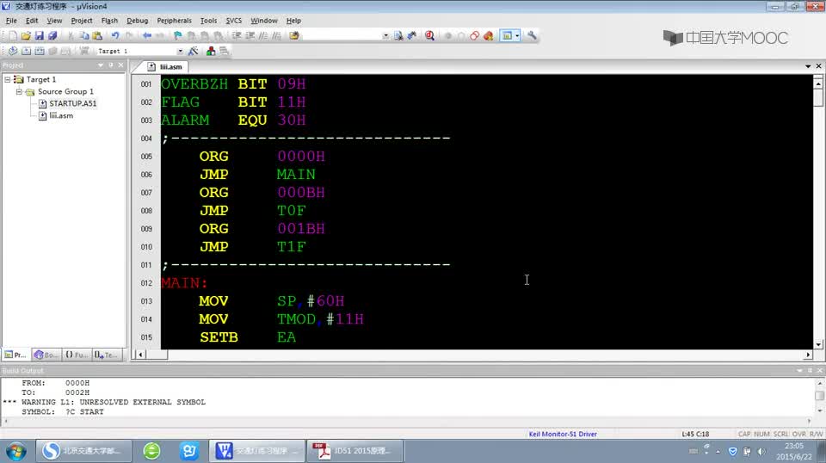The width and height of the screenshot is (826, 463).
Task: Open the find text combo box dropdown arrow
Action: [x=385, y=36]
